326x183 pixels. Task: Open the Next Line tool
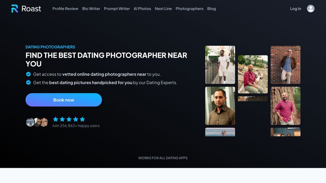click(163, 9)
